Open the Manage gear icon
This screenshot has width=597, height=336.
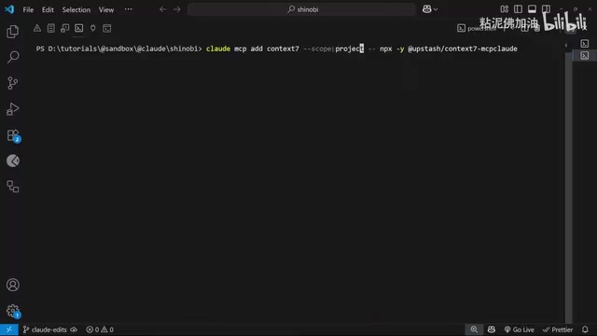[x=13, y=311]
